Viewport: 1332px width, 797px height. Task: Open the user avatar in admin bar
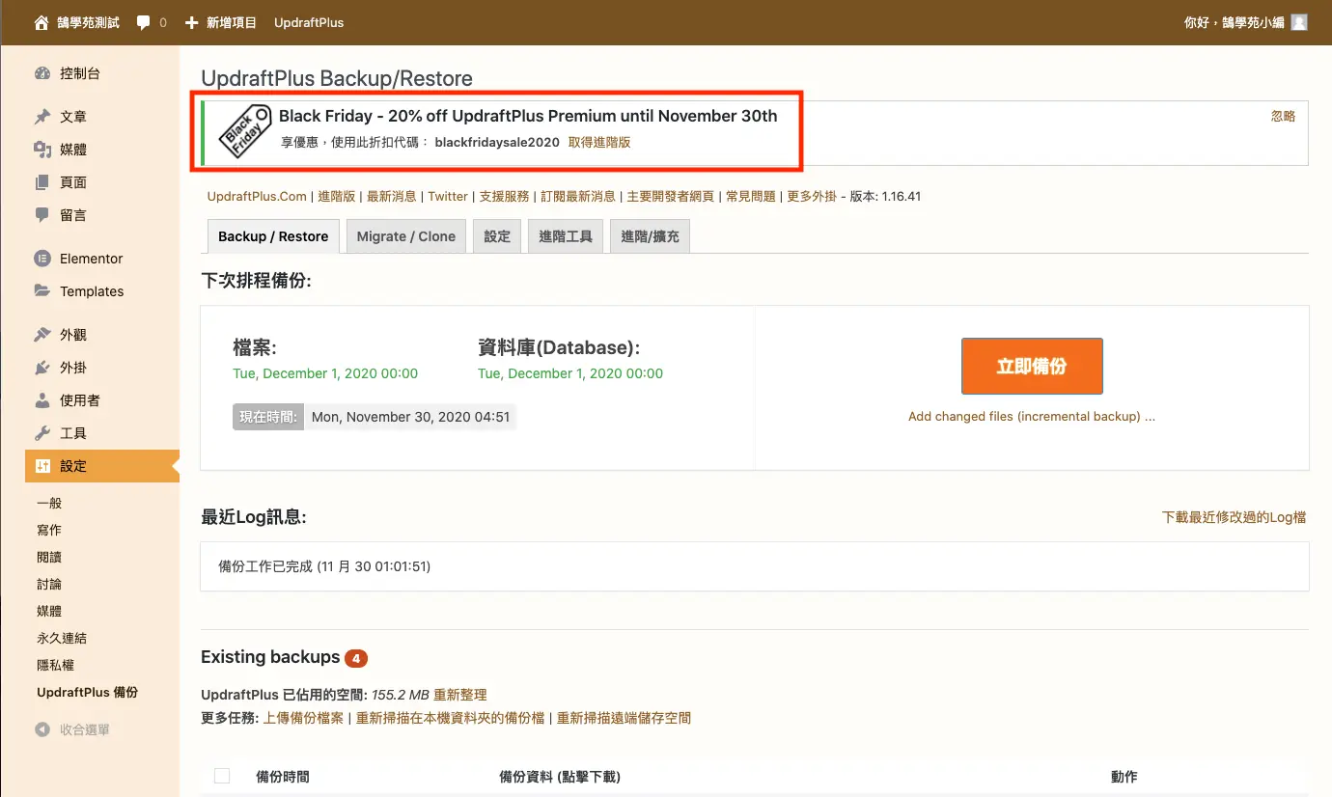(1299, 22)
